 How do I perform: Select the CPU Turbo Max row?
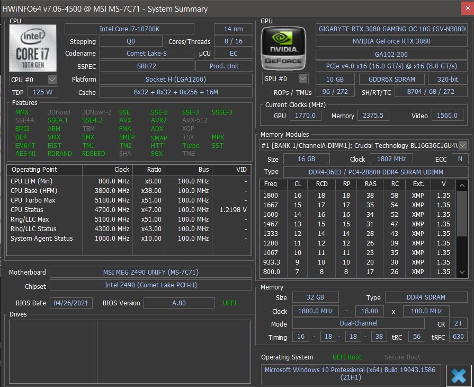coord(129,200)
